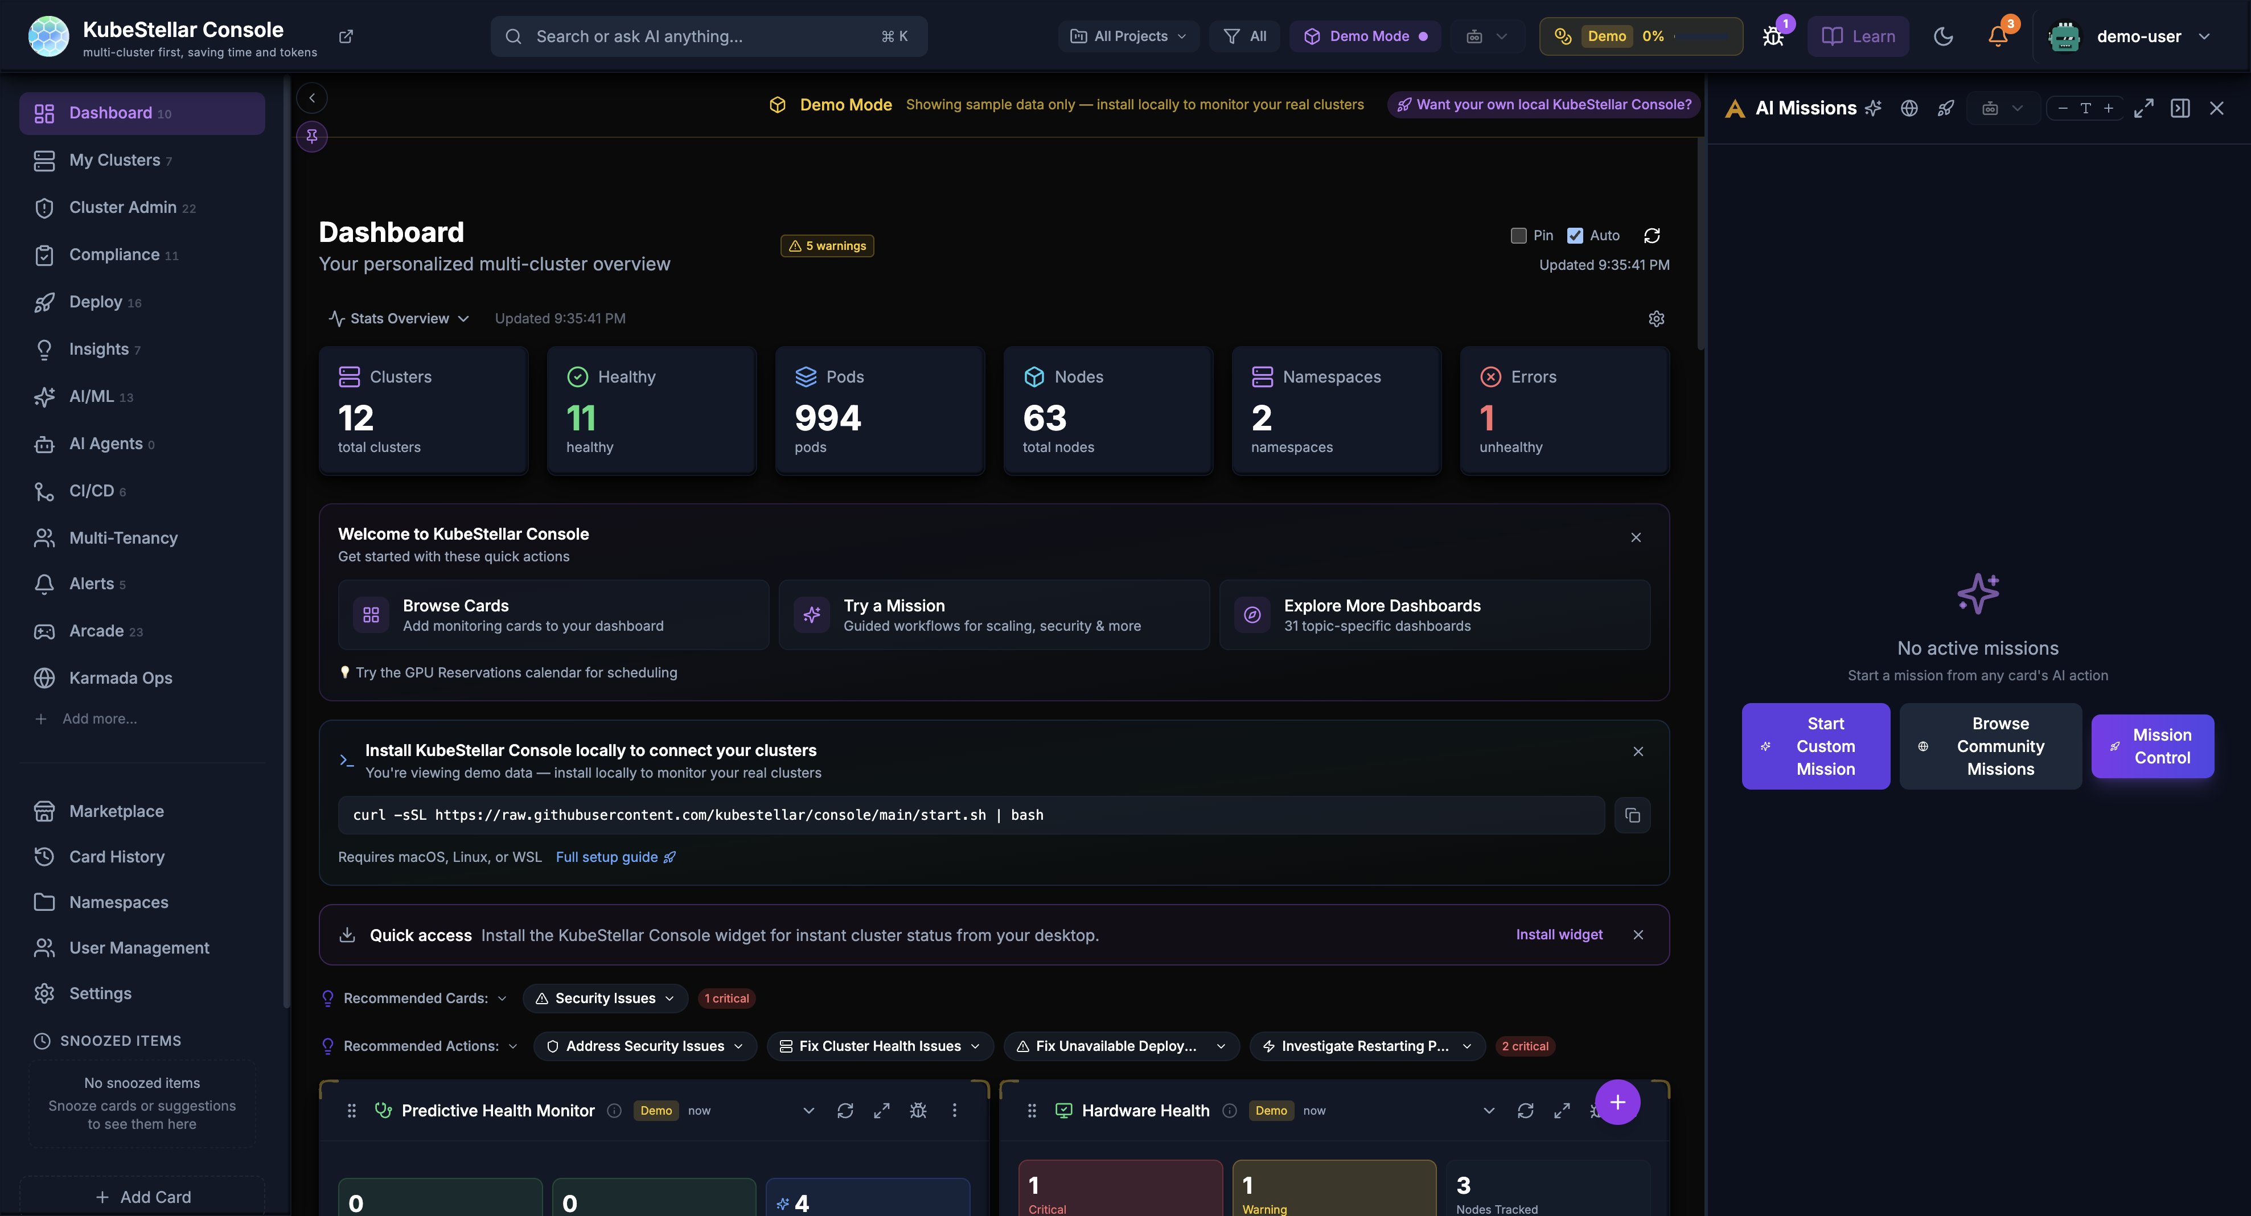Open Stats Overview settings gear
This screenshot has width=2251, height=1216.
point(1656,319)
